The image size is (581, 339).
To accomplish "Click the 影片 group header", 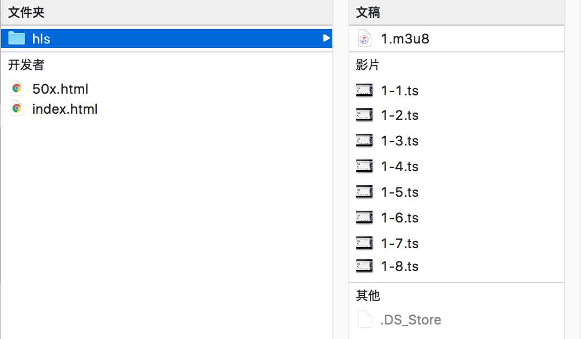I will pos(367,65).
